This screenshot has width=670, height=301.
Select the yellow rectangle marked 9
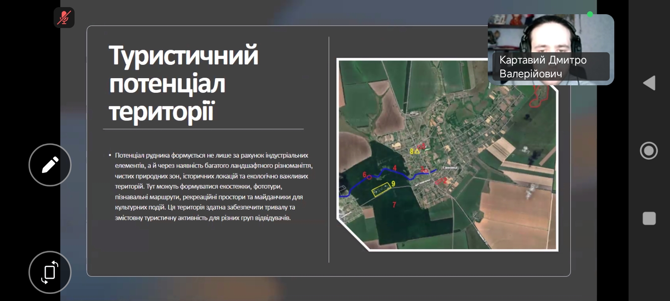381,191
